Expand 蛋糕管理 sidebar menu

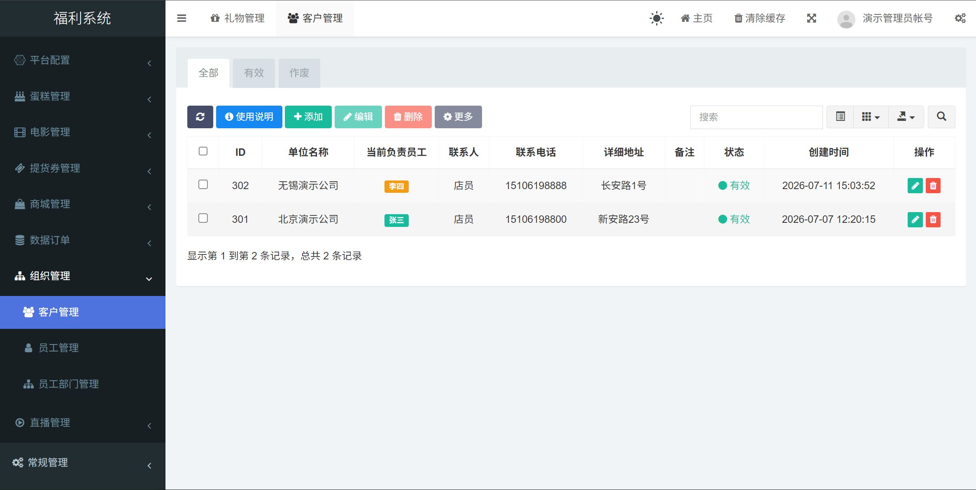click(83, 97)
